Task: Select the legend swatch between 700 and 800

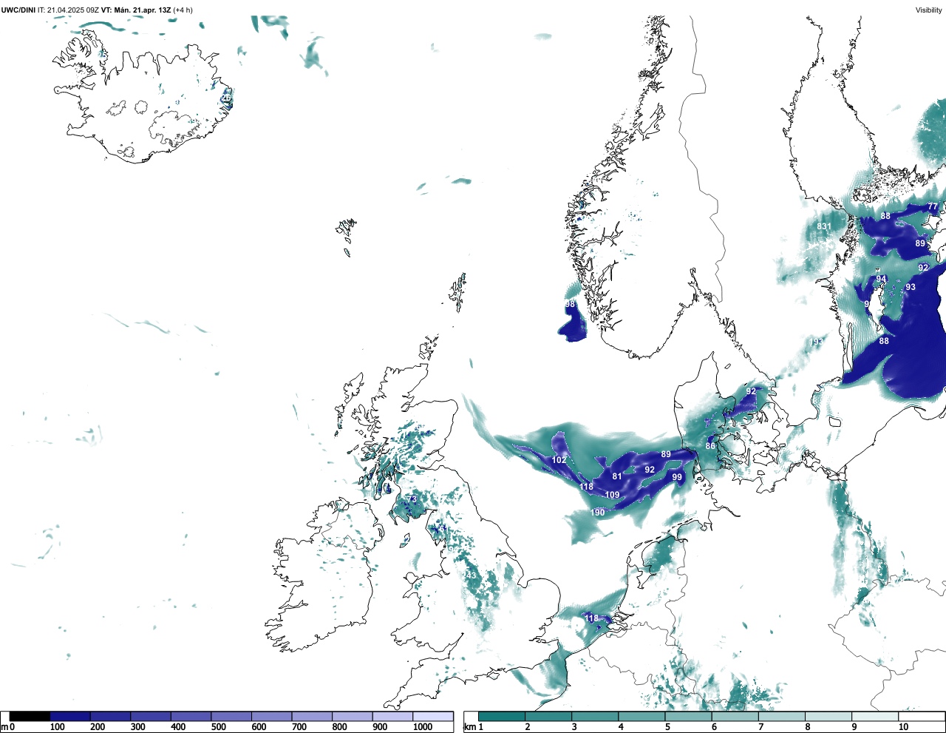Action: coord(311,716)
